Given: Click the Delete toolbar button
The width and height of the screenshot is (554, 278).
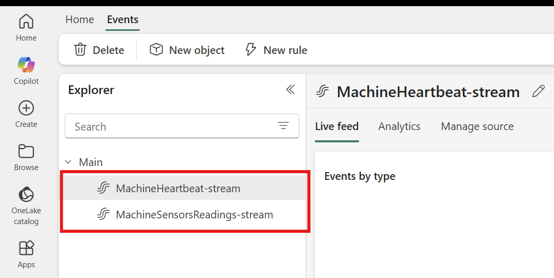Looking at the screenshot, I should [x=99, y=50].
